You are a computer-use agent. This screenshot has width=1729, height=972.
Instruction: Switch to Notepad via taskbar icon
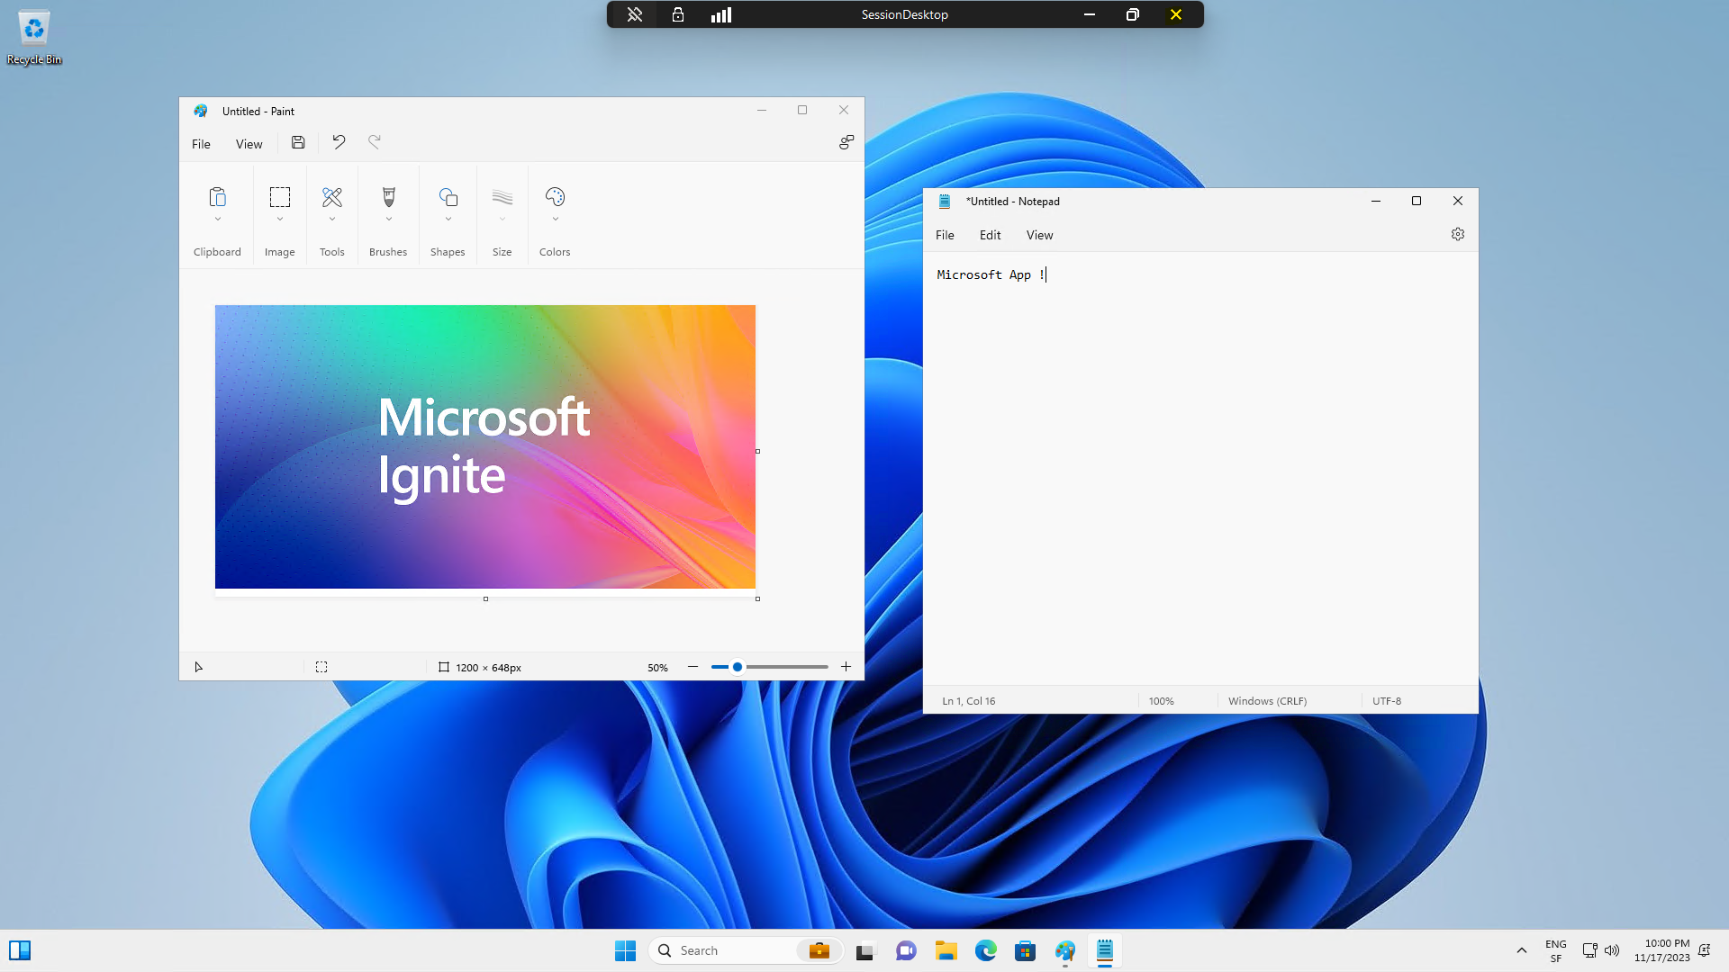click(1105, 950)
